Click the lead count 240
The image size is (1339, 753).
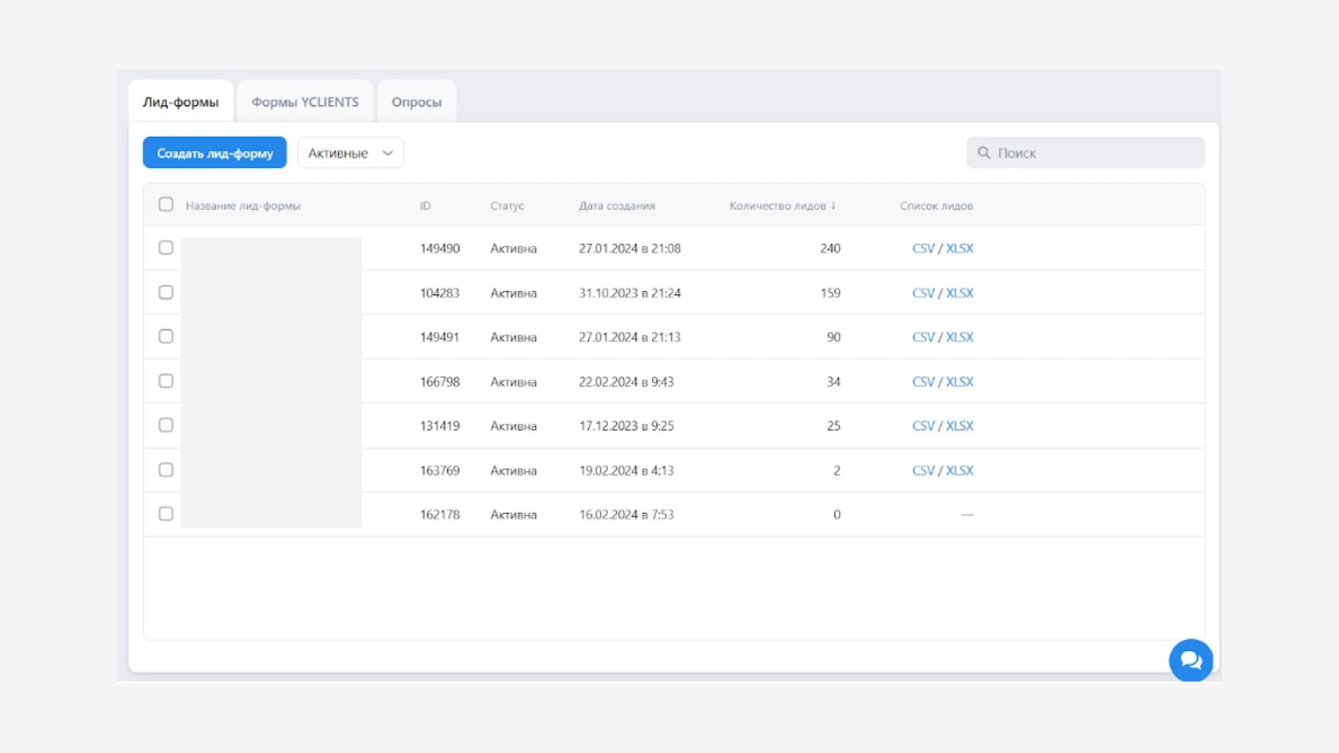coord(830,249)
